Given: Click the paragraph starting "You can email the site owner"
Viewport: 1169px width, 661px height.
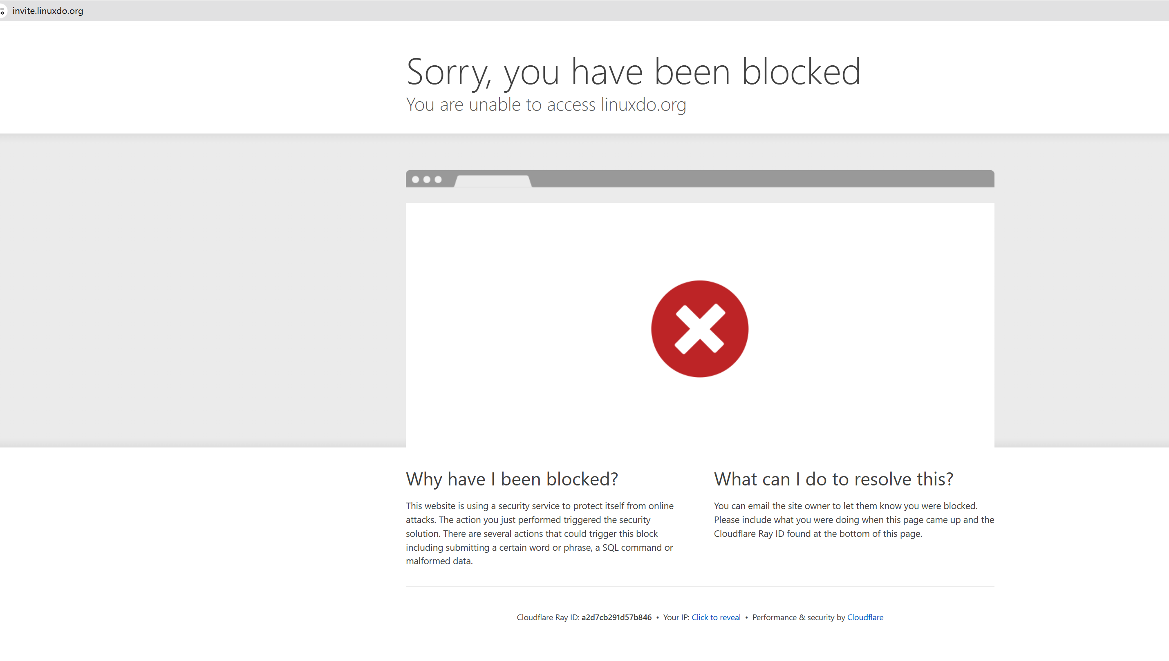Looking at the screenshot, I should point(853,520).
